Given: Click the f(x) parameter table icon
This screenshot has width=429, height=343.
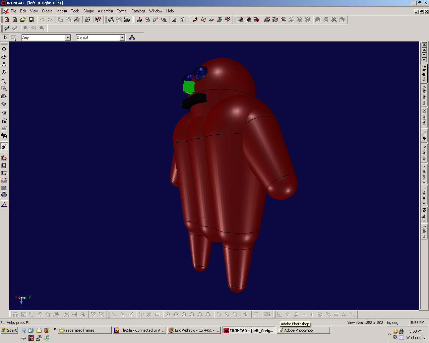Looking at the screenshot, I should 228,20.
